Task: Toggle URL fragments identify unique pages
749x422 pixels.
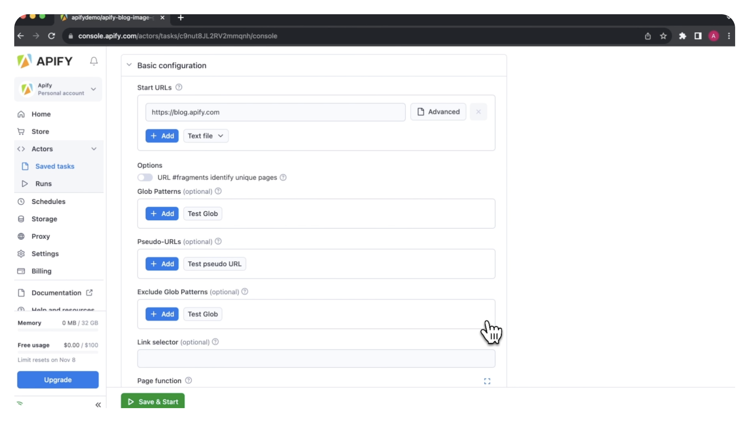Action: click(144, 177)
